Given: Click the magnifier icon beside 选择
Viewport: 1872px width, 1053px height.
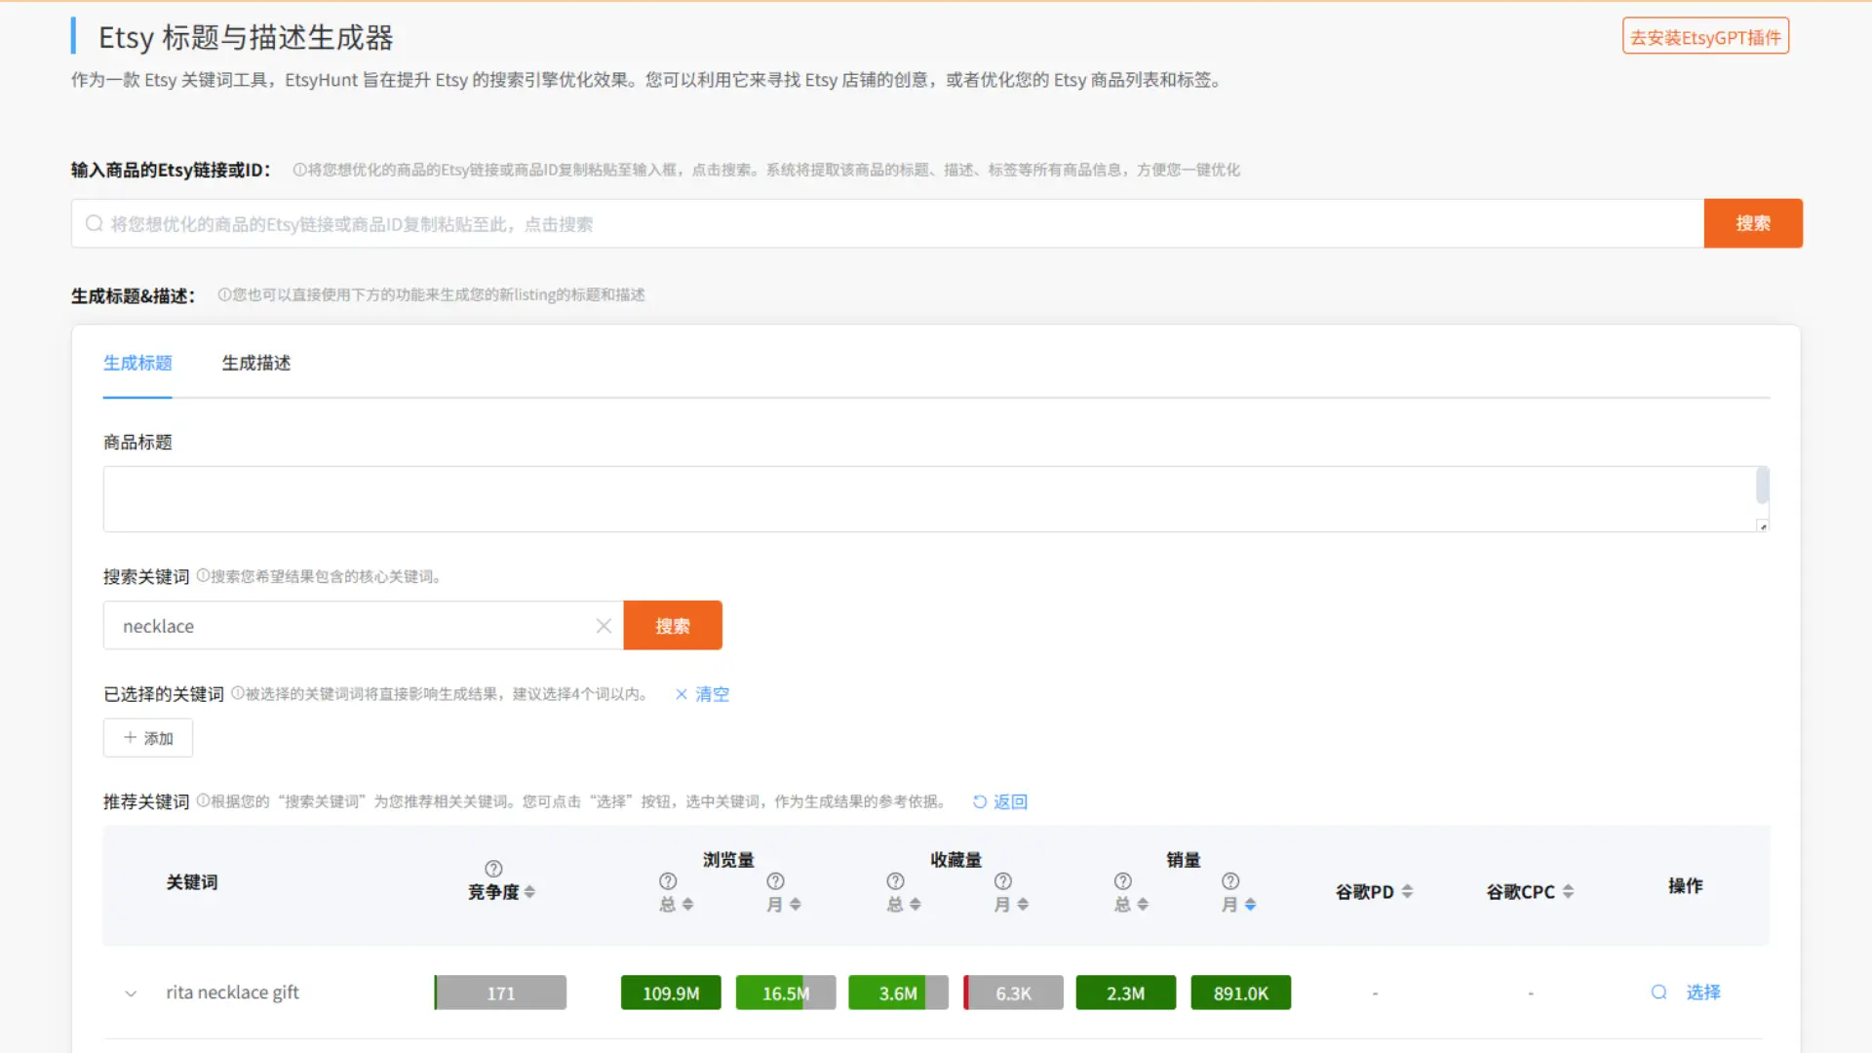Looking at the screenshot, I should (x=1658, y=992).
